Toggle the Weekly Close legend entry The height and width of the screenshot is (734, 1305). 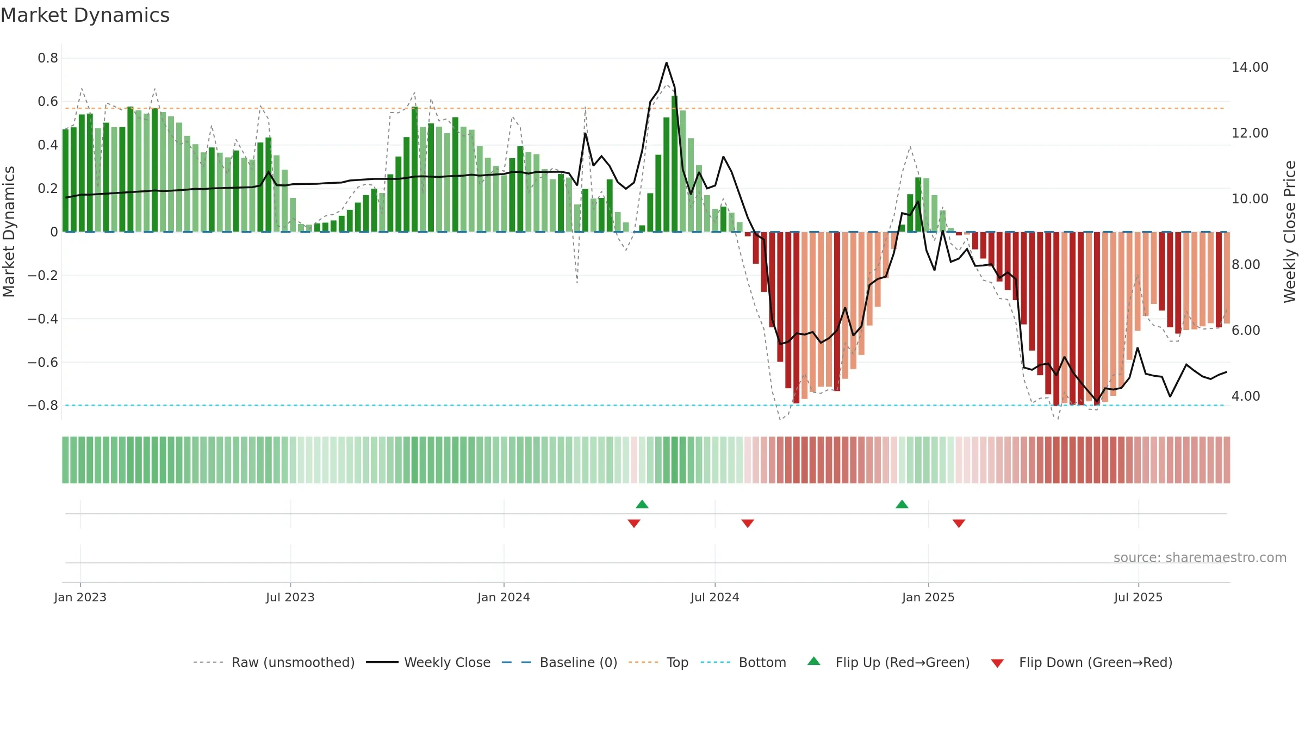tap(428, 662)
